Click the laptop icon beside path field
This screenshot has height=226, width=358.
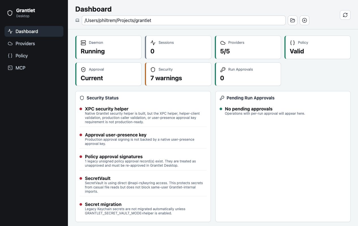[x=77, y=20]
